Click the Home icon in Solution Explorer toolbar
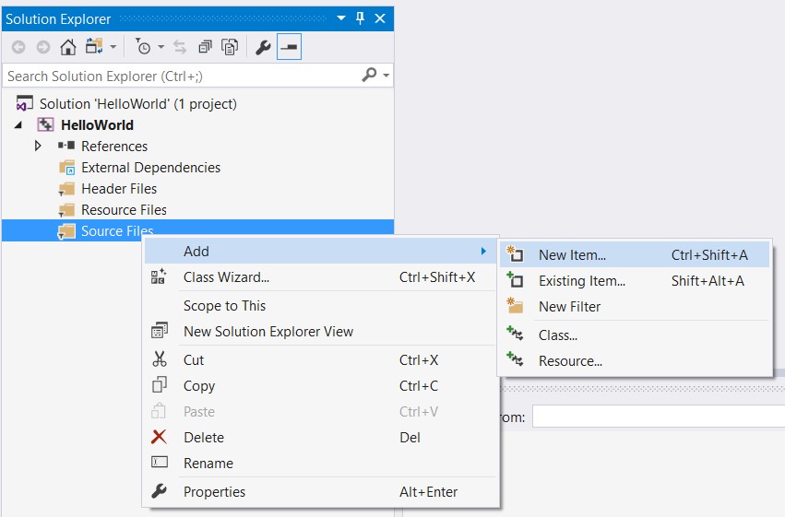785x517 pixels. click(67, 47)
